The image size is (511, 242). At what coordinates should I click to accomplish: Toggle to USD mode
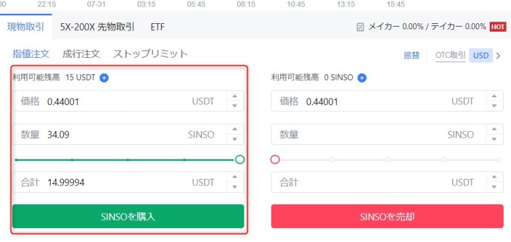click(x=480, y=56)
